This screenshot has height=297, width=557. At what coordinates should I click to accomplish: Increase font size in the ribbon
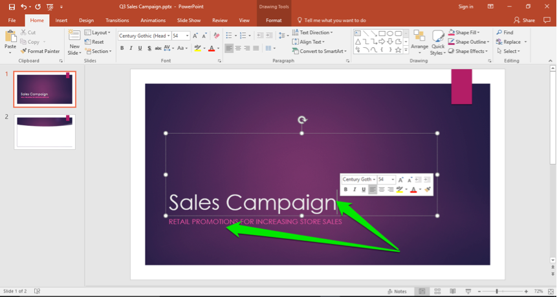pyautogui.click(x=195, y=36)
